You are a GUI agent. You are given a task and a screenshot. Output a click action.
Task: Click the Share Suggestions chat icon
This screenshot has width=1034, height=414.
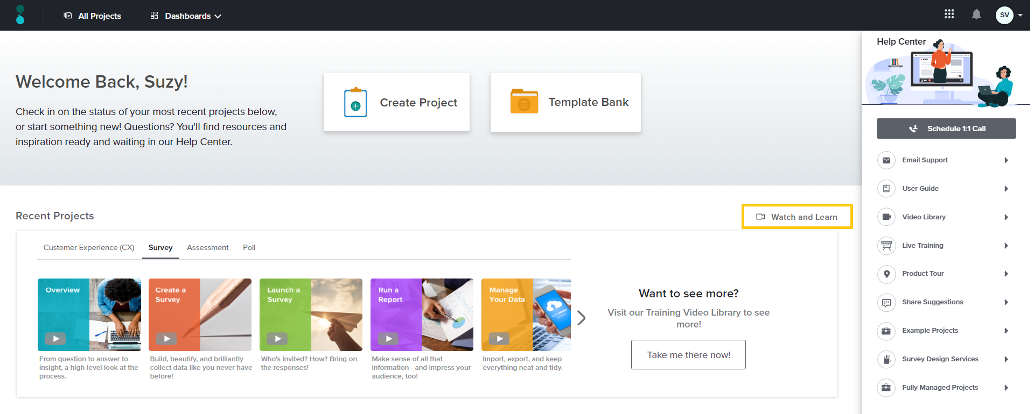click(x=886, y=302)
